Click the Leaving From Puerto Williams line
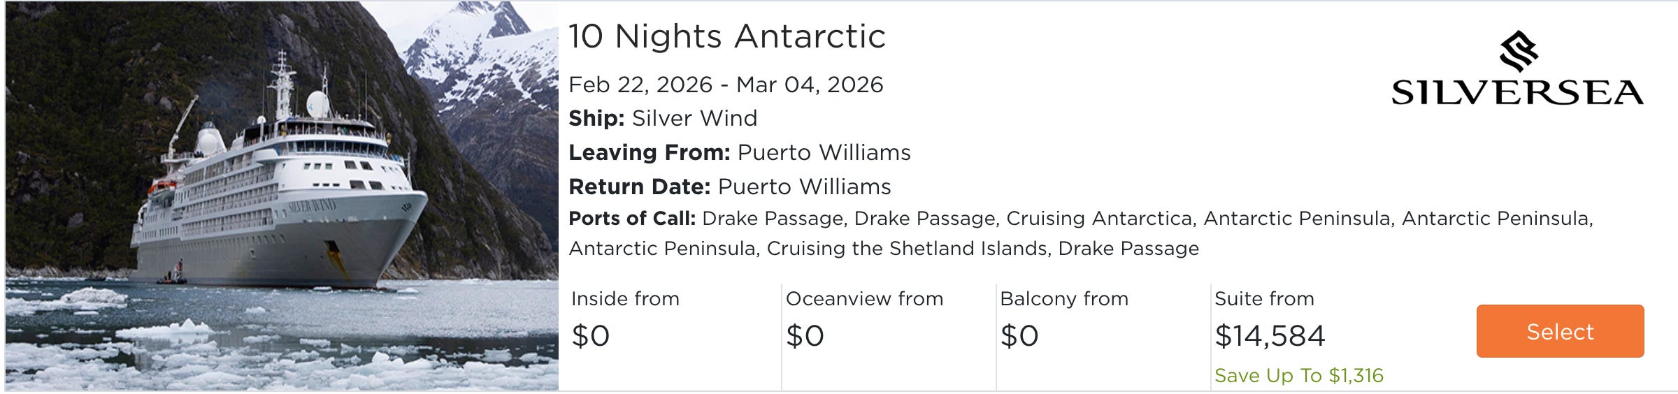 coord(740,152)
